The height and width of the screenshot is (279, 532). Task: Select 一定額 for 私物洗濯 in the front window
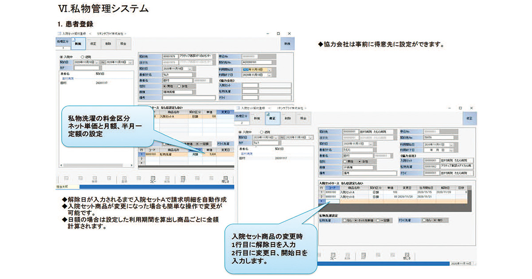[x=378, y=220]
